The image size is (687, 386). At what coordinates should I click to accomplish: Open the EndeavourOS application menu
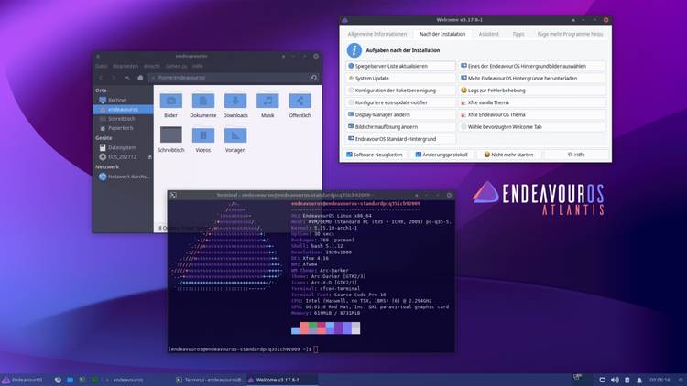pyautogui.click(x=23, y=380)
